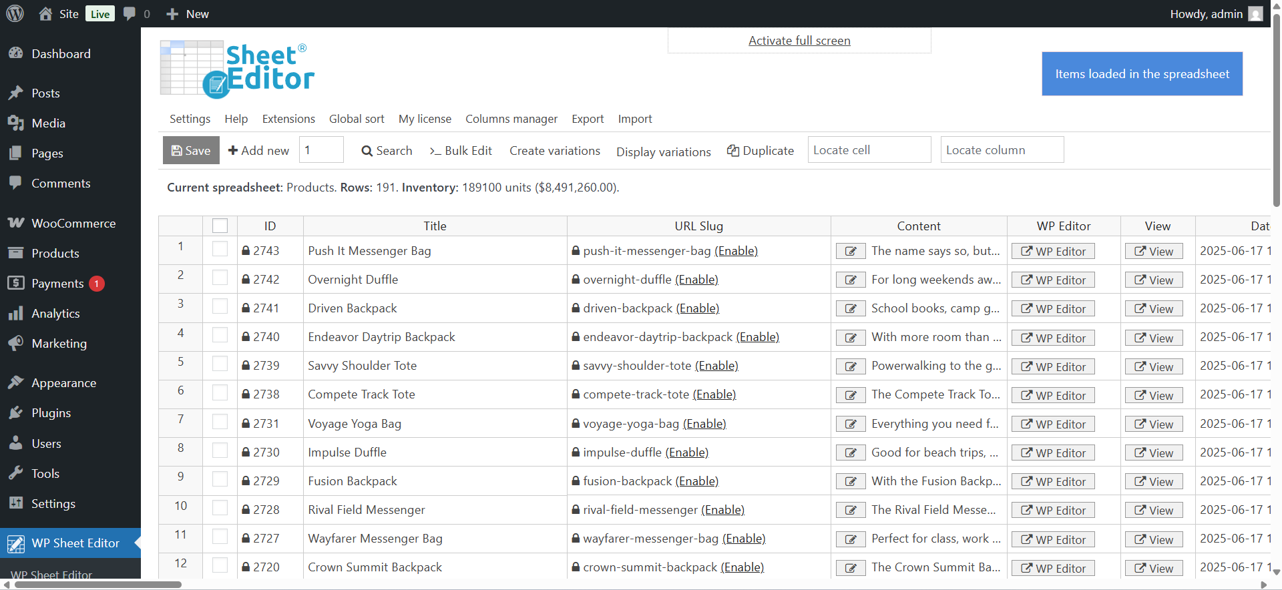Expand the WooCommerce sidebar menu

click(x=73, y=224)
